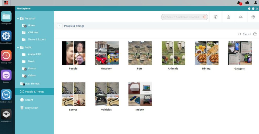Open the settings gear in toolbar
This screenshot has height=134, width=259.
[x=253, y=17]
